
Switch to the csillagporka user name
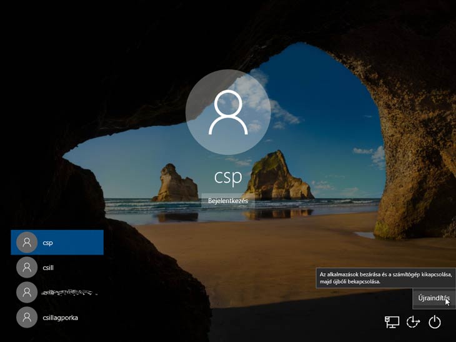pos(61,318)
